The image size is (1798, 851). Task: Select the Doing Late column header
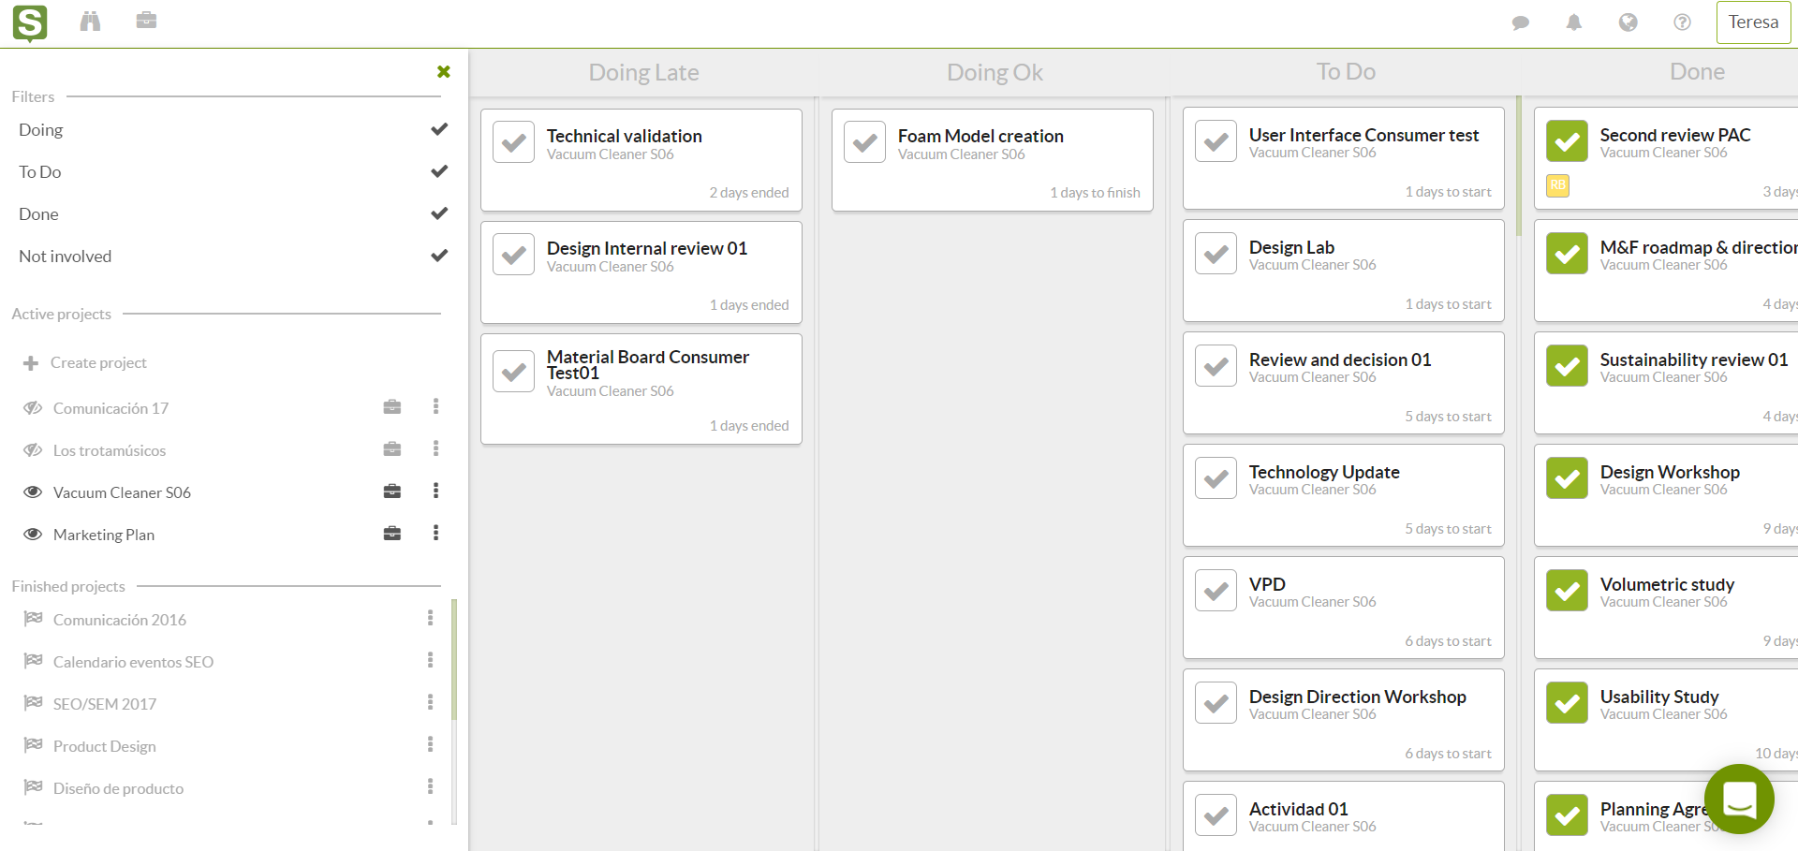[643, 73]
